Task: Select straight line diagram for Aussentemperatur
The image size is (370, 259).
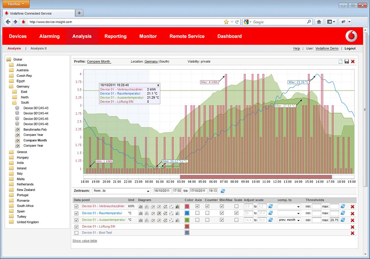Action: [153, 220]
